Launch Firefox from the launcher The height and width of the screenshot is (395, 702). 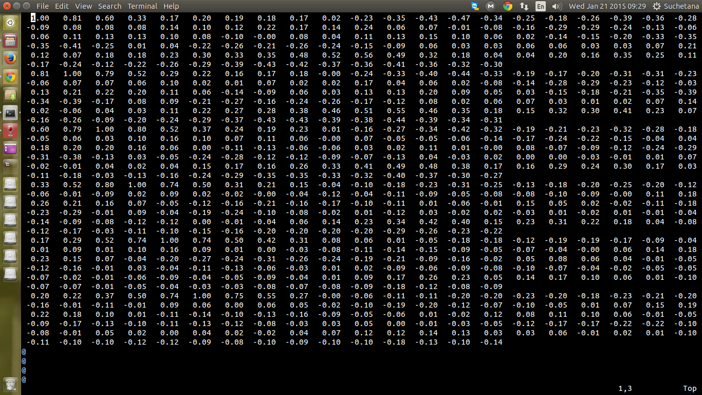(x=10, y=59)
